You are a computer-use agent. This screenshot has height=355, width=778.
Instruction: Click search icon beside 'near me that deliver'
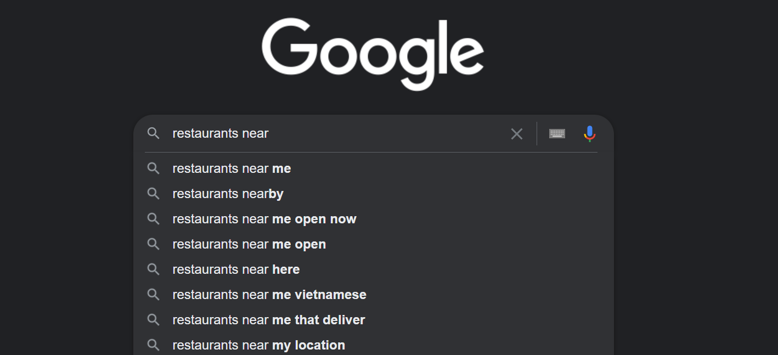click(x=154, y=320)
